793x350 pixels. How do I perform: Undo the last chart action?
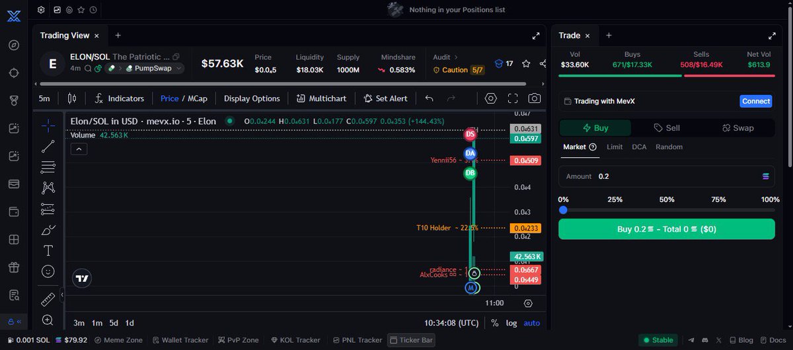[430, 98]
